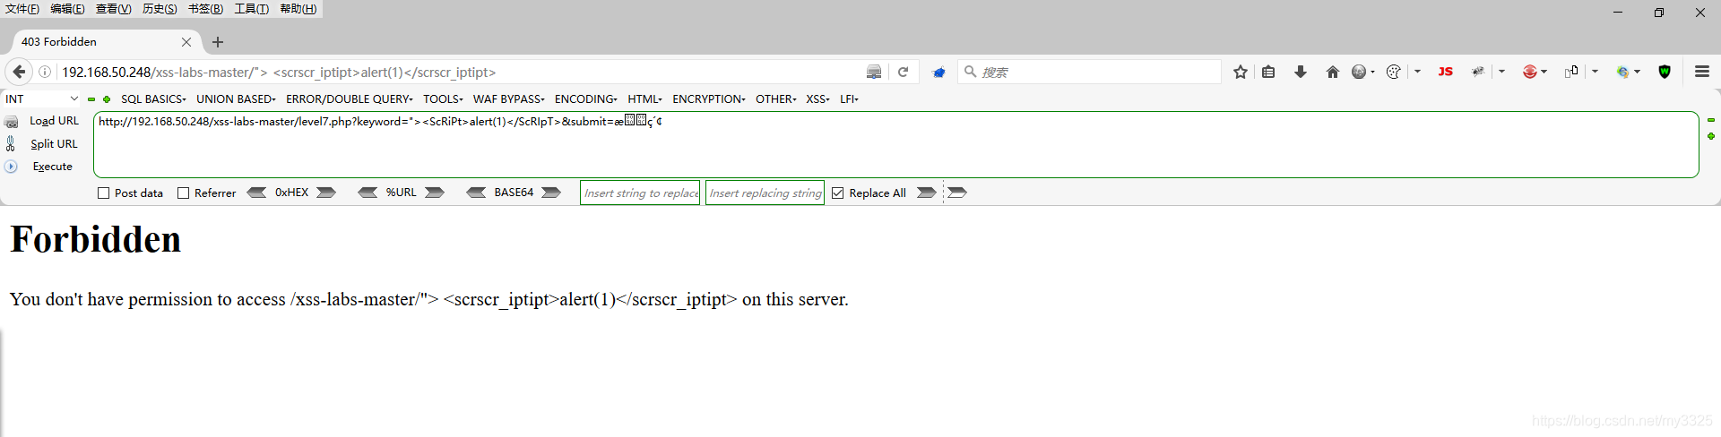Open the 查看(V) menu
Image resolution: width=1721 pixels, height=437 pixels.
pos(114,9)
